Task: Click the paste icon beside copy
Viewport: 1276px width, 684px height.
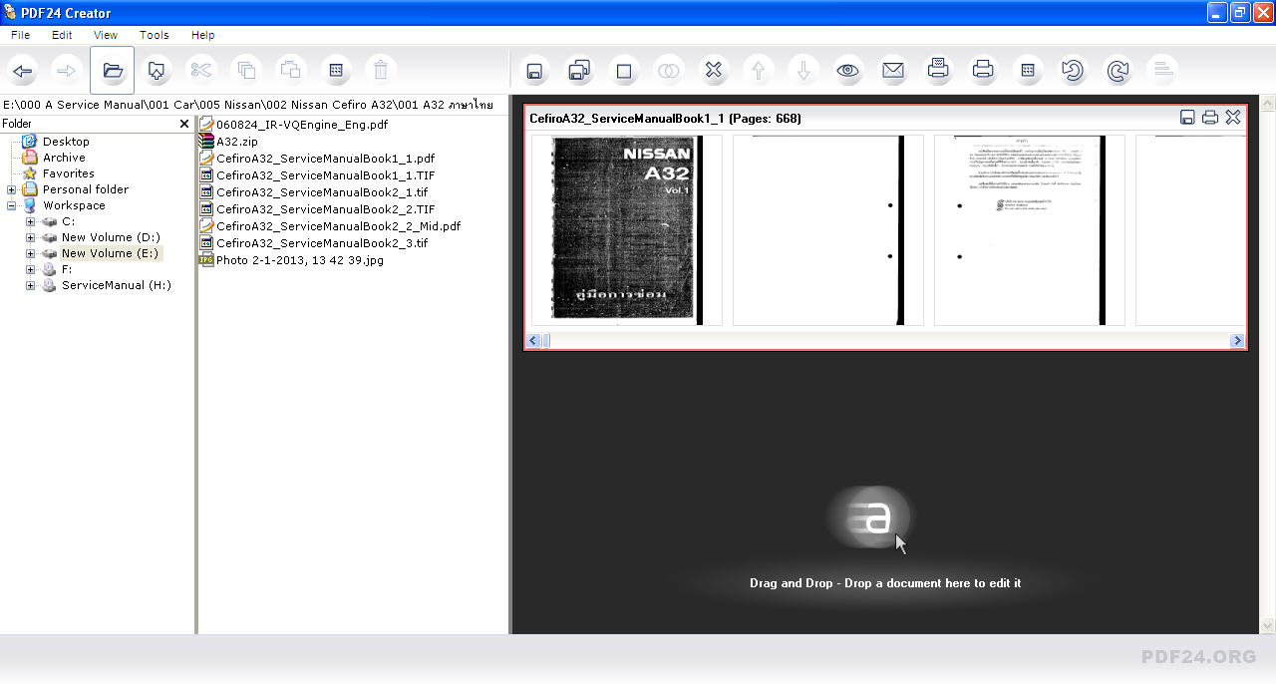Action: [290, 71]
